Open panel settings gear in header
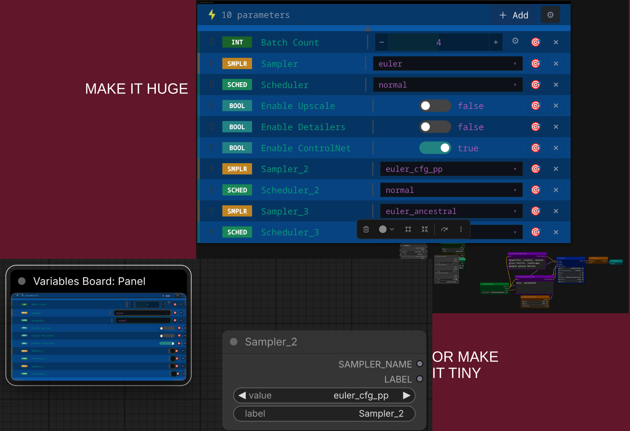Image resolution: width=630 pixels, height=431 pixels. [x=550, y=15]
